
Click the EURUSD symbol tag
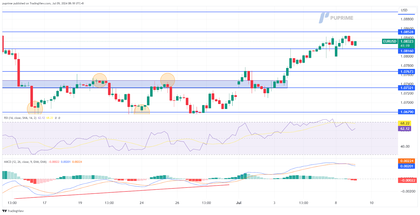coord(390,41)
